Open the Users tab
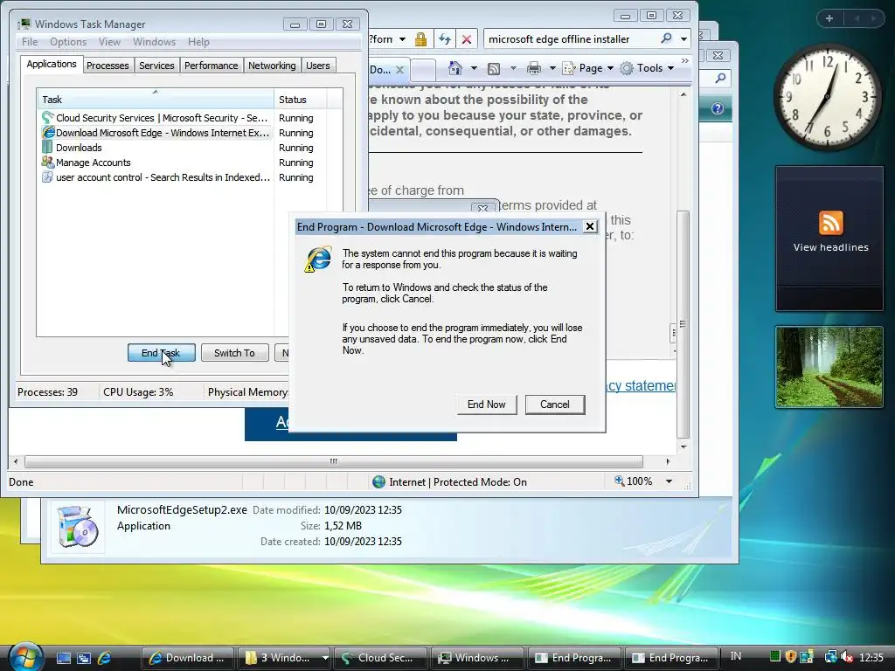This screenshot has width=895, height=671. (x=317, y=65)
